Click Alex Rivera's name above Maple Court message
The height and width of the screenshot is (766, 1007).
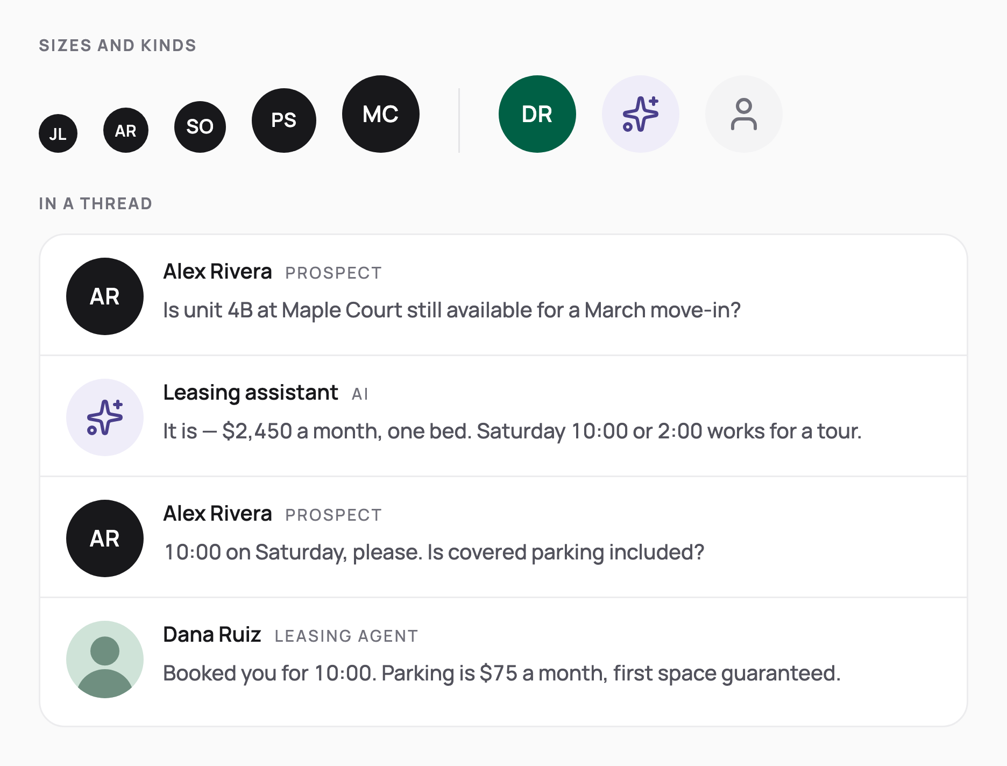point(217,272)
